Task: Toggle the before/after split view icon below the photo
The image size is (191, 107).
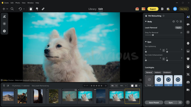Action: [x=140, y=80]
